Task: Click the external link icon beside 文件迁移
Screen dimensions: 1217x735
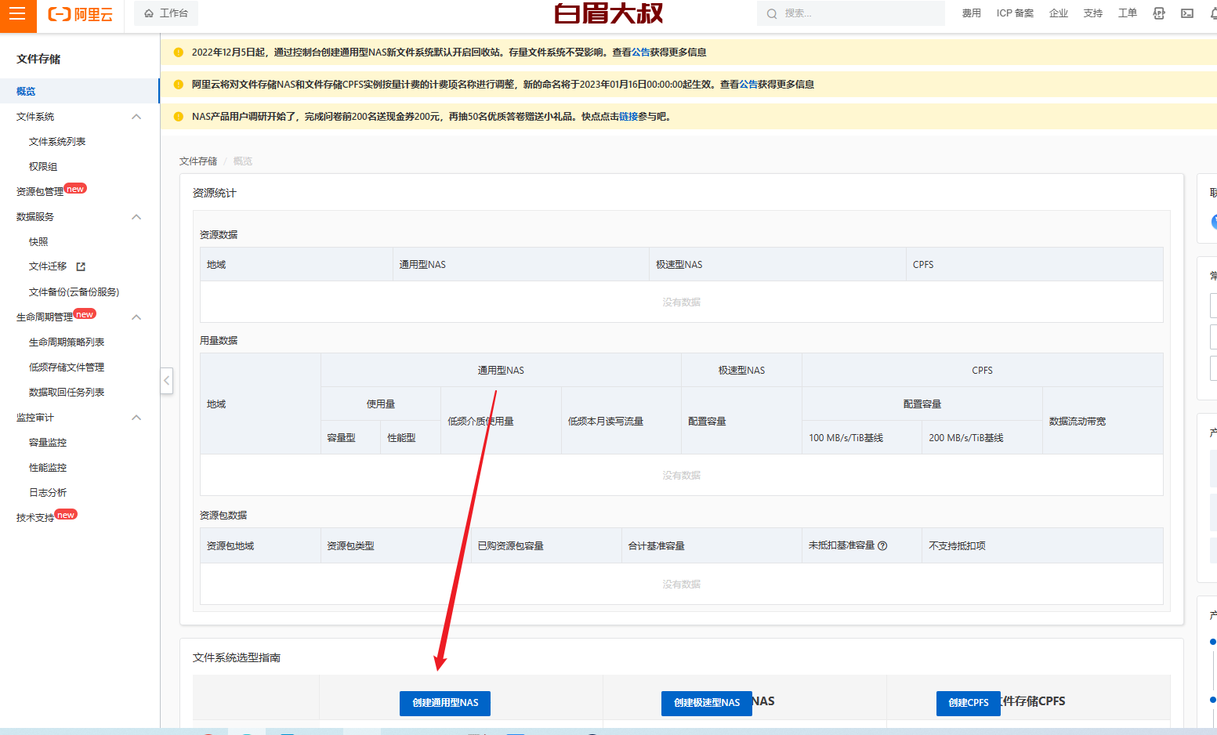Action: tap(81, 266)
